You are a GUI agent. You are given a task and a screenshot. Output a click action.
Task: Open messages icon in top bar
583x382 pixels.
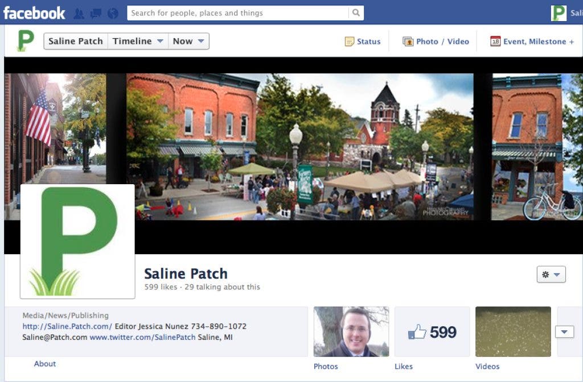tap(96, 14)
